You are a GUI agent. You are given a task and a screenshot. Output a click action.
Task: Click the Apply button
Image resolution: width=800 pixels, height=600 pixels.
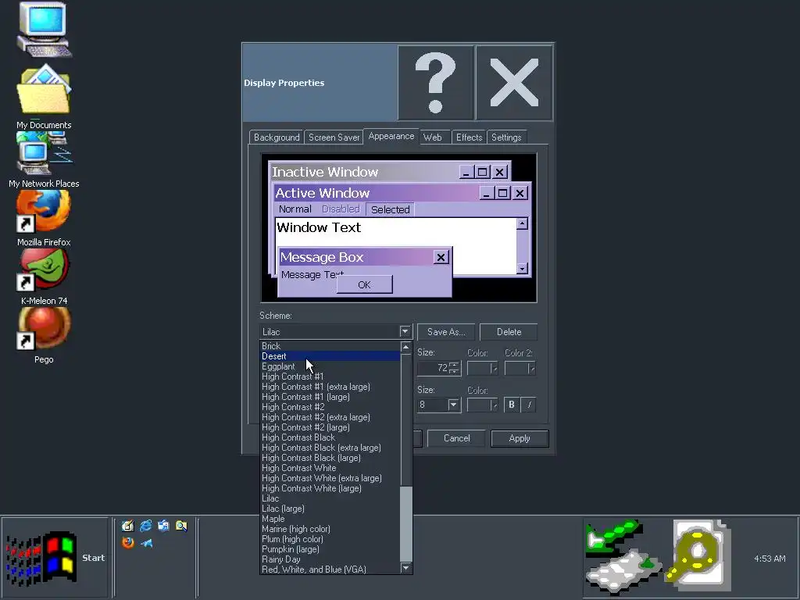(x=520, y=438)
